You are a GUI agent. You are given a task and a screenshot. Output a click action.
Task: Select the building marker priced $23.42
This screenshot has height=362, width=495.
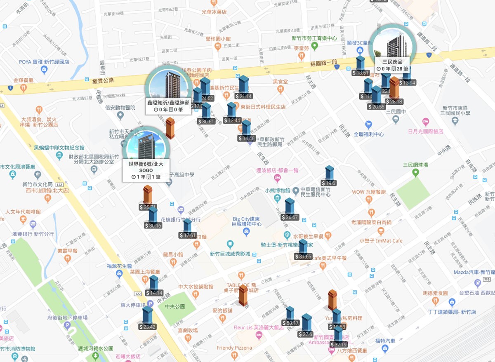147,318
